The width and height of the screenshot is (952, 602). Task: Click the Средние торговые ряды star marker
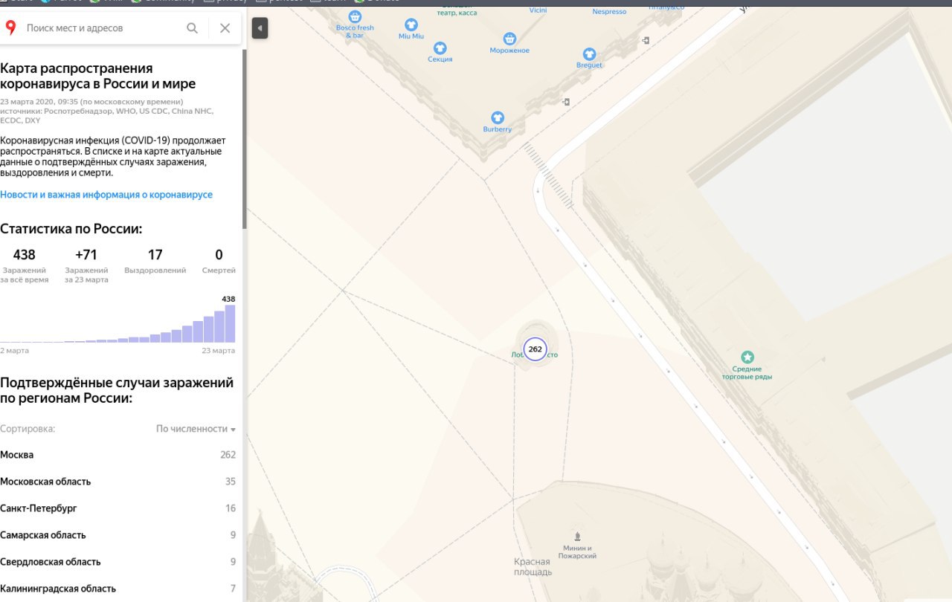[x=747, y=357]
